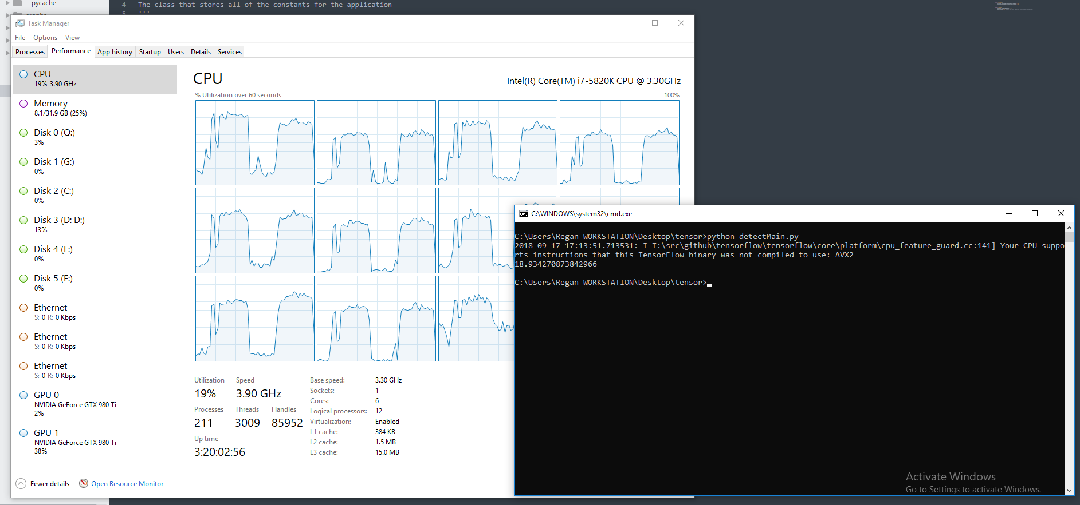Switch to the Startup tab
Image resolution: width=1080 pixels, height=505 pixels.
[x=150, y=52]
